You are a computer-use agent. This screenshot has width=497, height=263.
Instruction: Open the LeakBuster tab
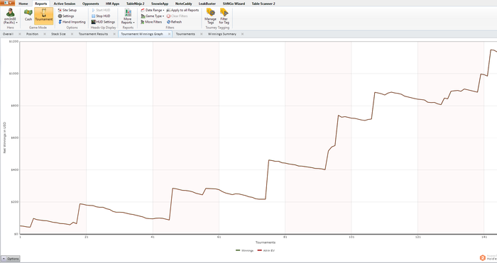click(207, 4)
